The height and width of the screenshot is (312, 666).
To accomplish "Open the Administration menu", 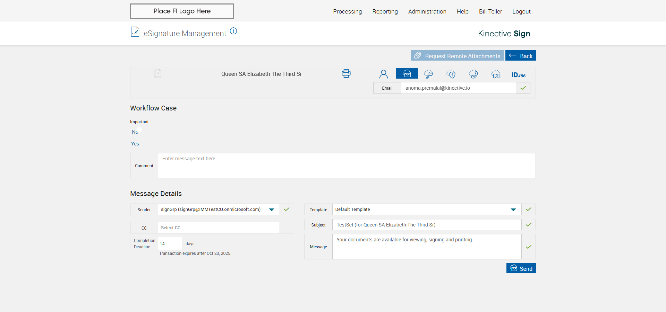I will [x=427, y=11].
